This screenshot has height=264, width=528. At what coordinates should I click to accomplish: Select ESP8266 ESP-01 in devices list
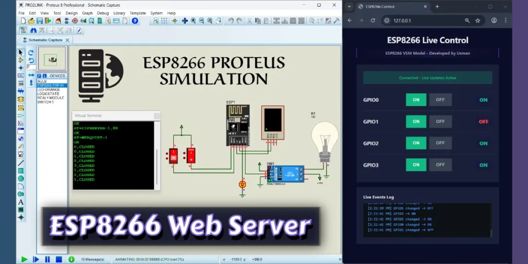(52, 86)
